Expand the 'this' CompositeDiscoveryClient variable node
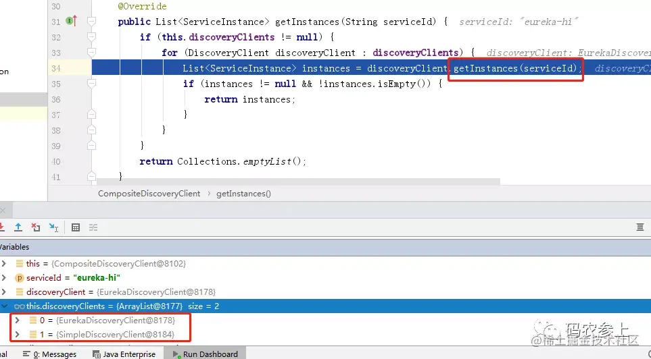Viewport: 651px width, 359px height. click(x=4, y=264)
